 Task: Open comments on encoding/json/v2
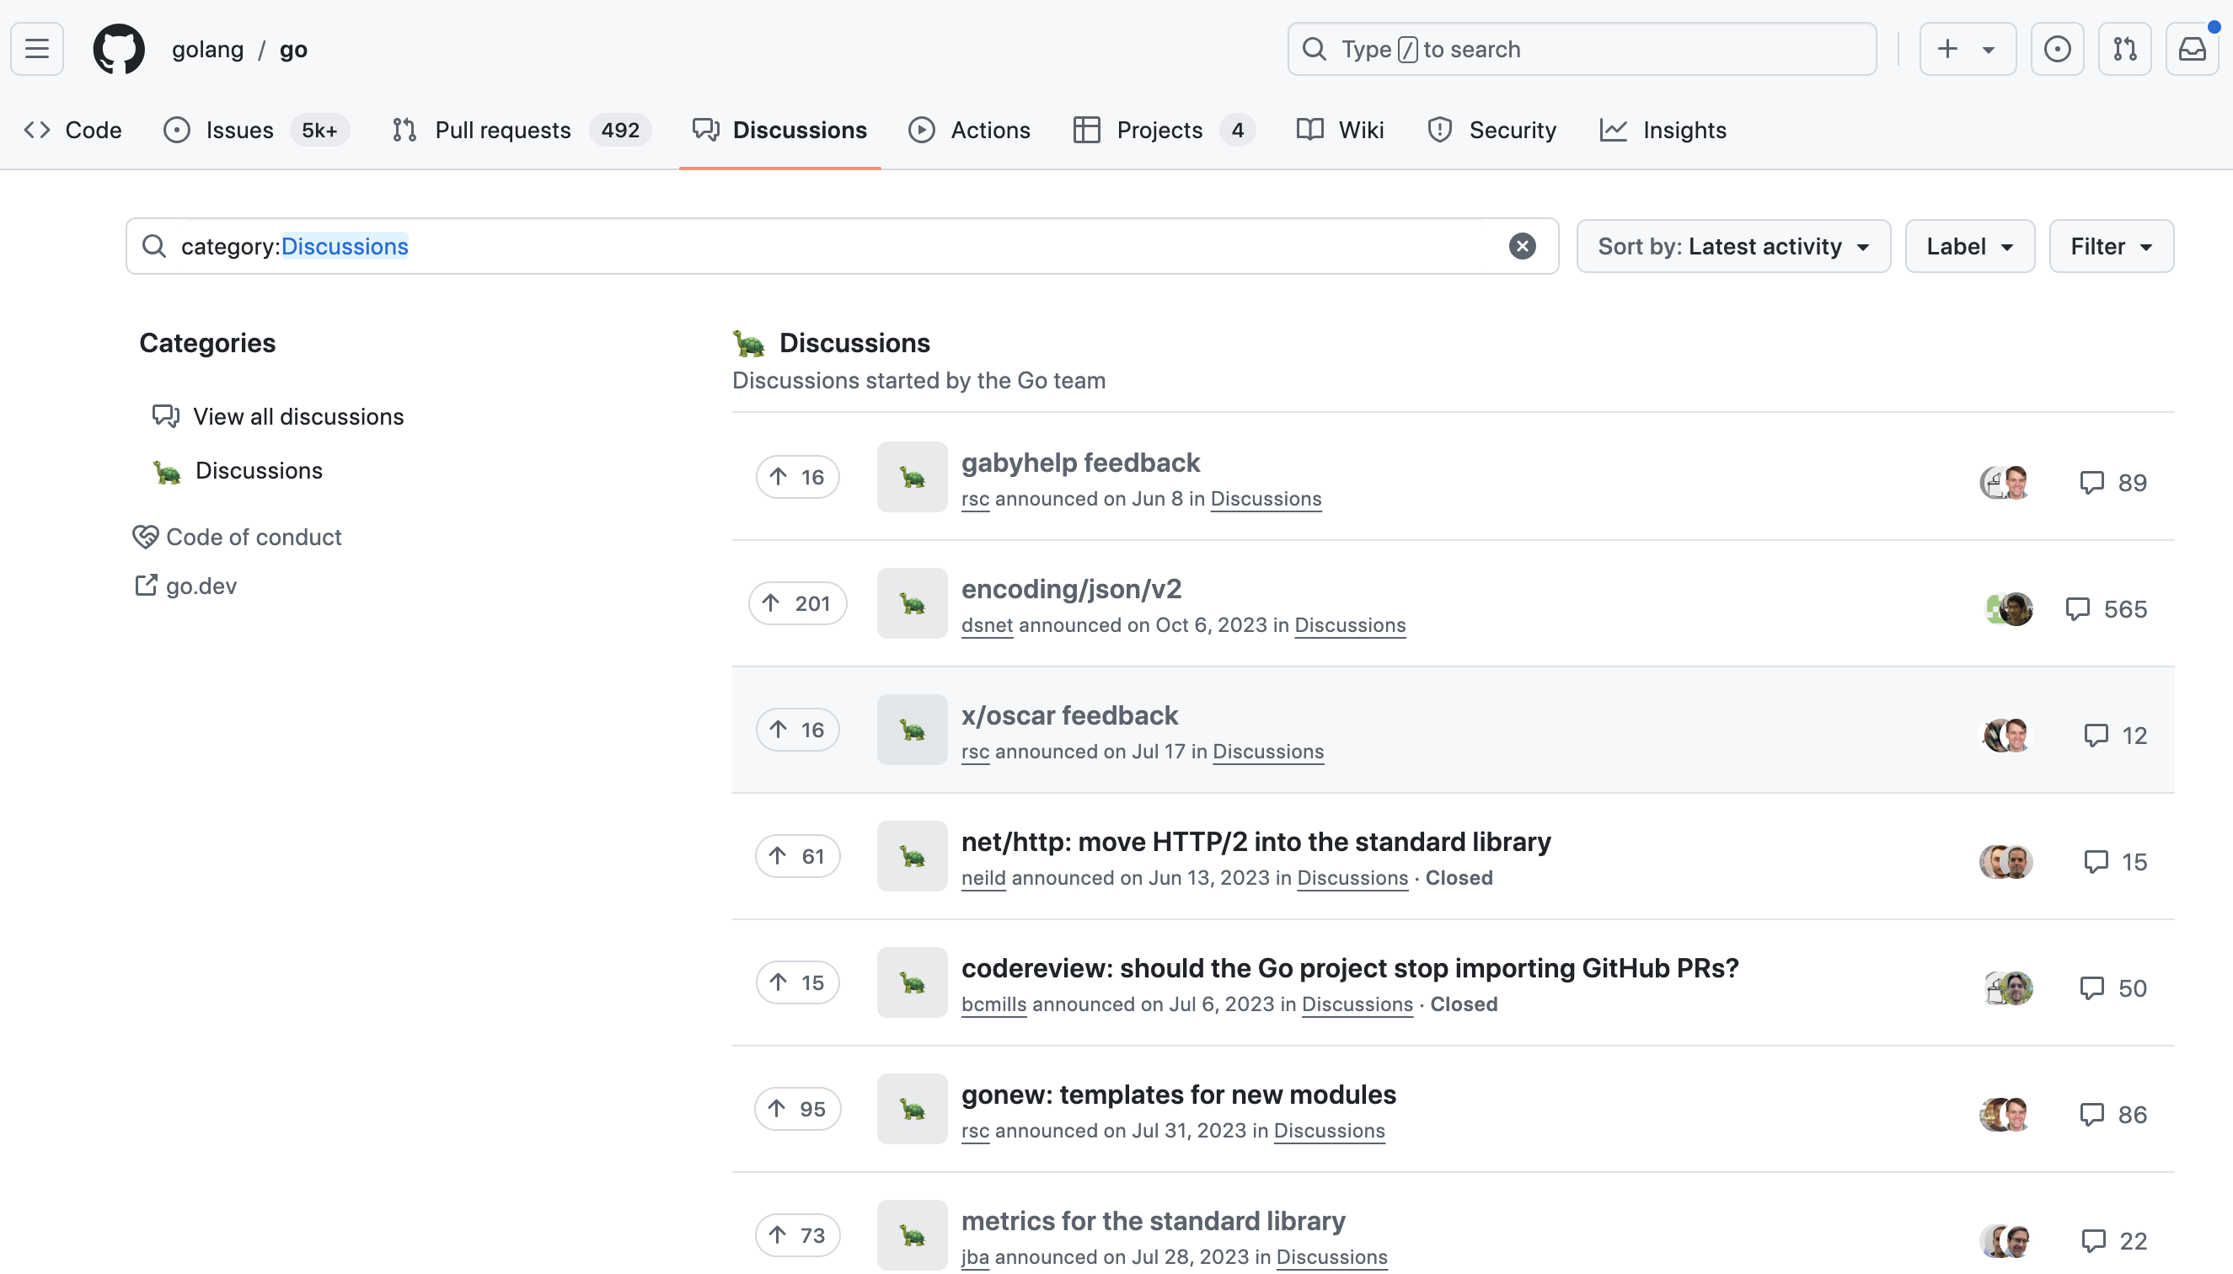point(2106,609)
